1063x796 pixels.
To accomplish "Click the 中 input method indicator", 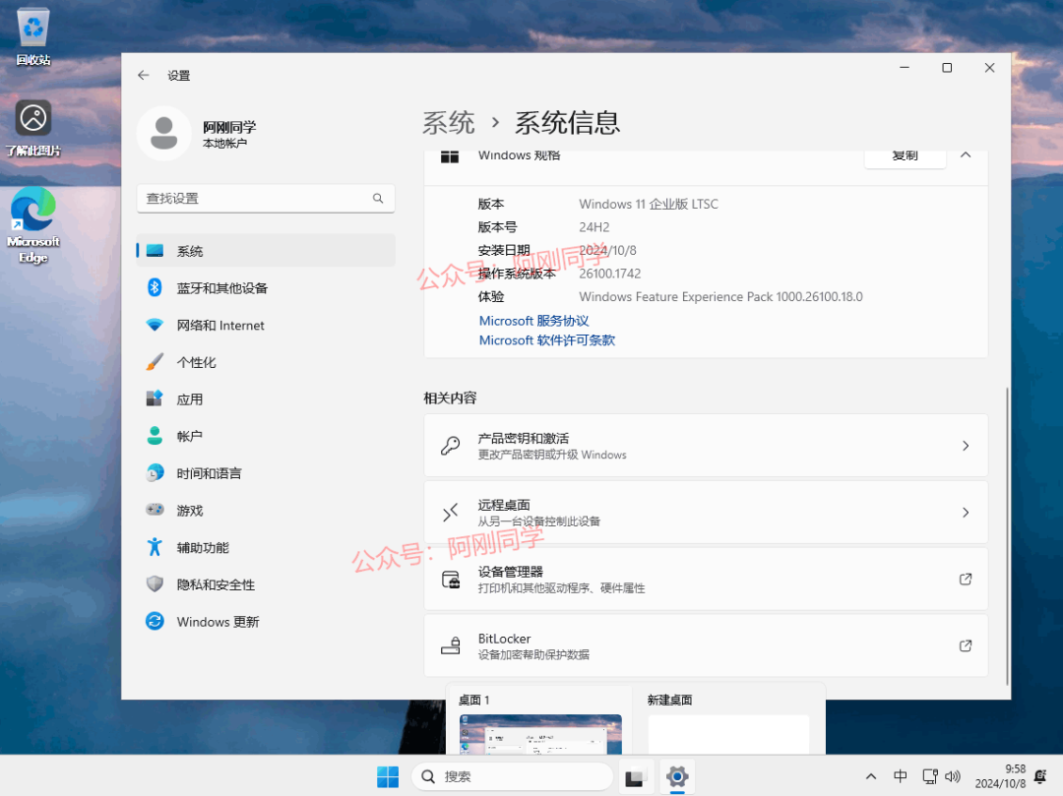I will point(901,776).
